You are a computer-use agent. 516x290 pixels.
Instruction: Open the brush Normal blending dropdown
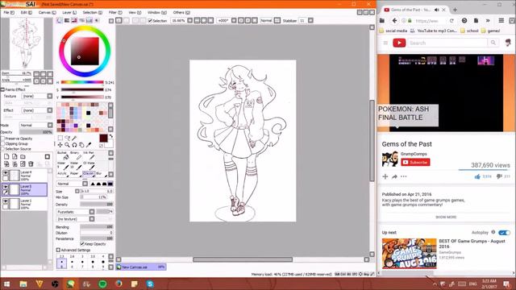tap(72, 184)
